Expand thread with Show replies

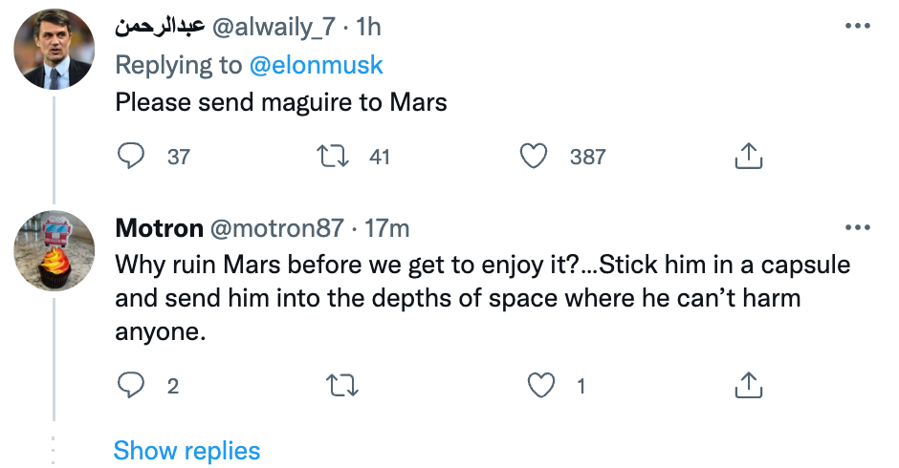[x=186, y=451]
